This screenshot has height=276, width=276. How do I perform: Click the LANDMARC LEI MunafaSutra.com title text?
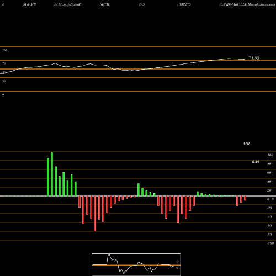[x=247, y=4]
